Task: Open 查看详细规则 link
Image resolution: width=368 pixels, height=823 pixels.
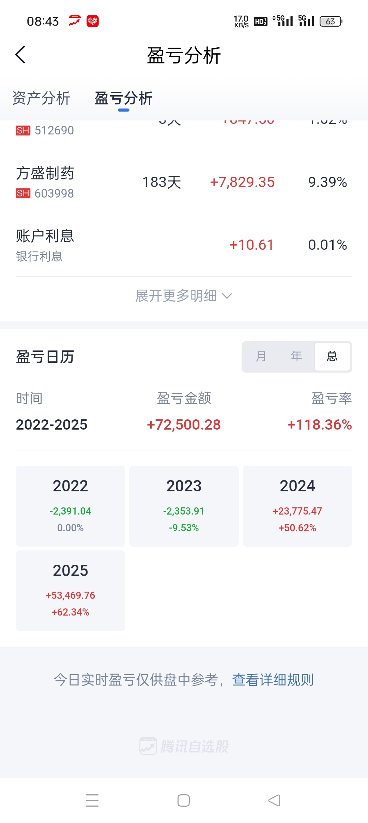Action: (273, 680)
